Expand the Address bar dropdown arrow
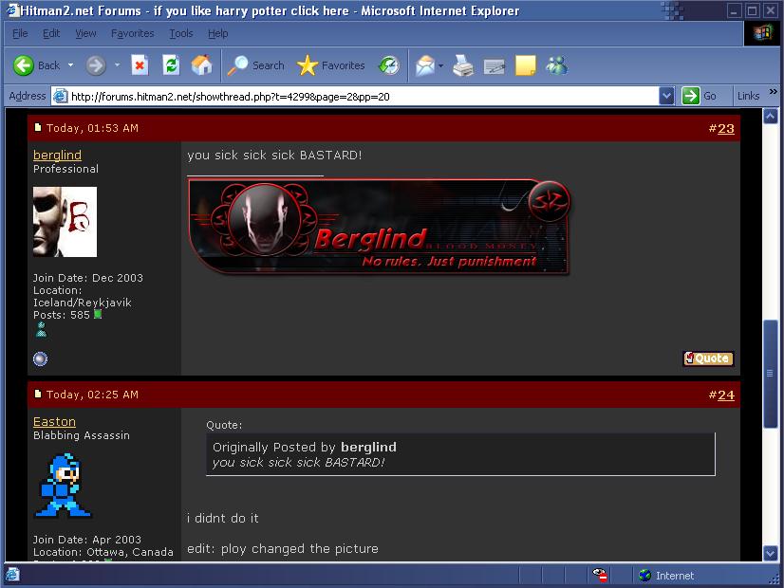Screen dimensions: 784x588 click(x=666, y=96)
